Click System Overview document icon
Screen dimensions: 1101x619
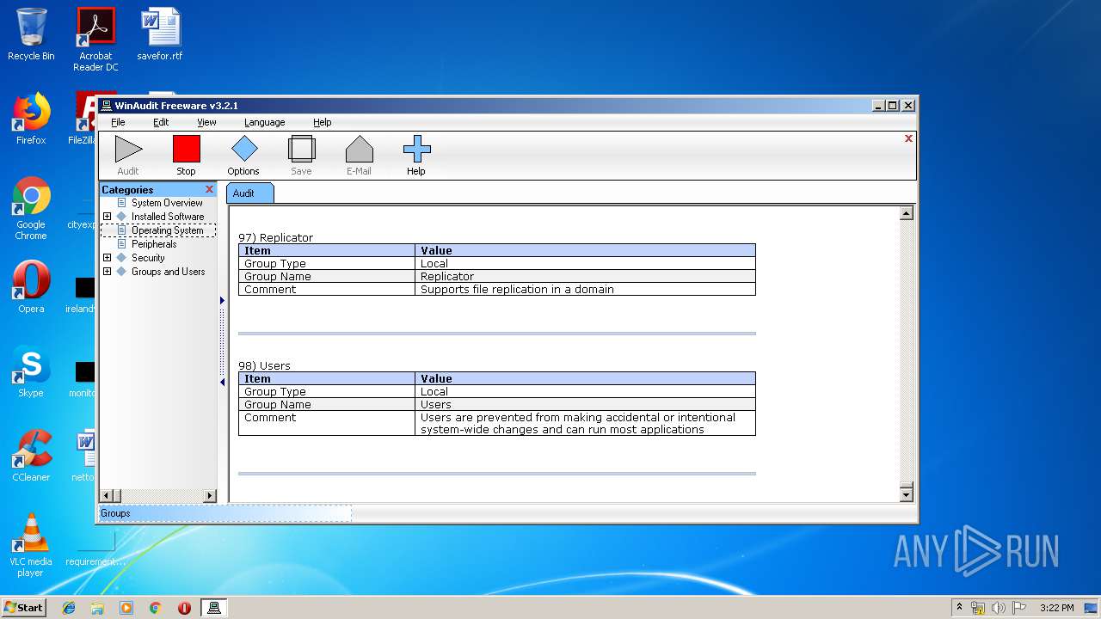[121, 203]
